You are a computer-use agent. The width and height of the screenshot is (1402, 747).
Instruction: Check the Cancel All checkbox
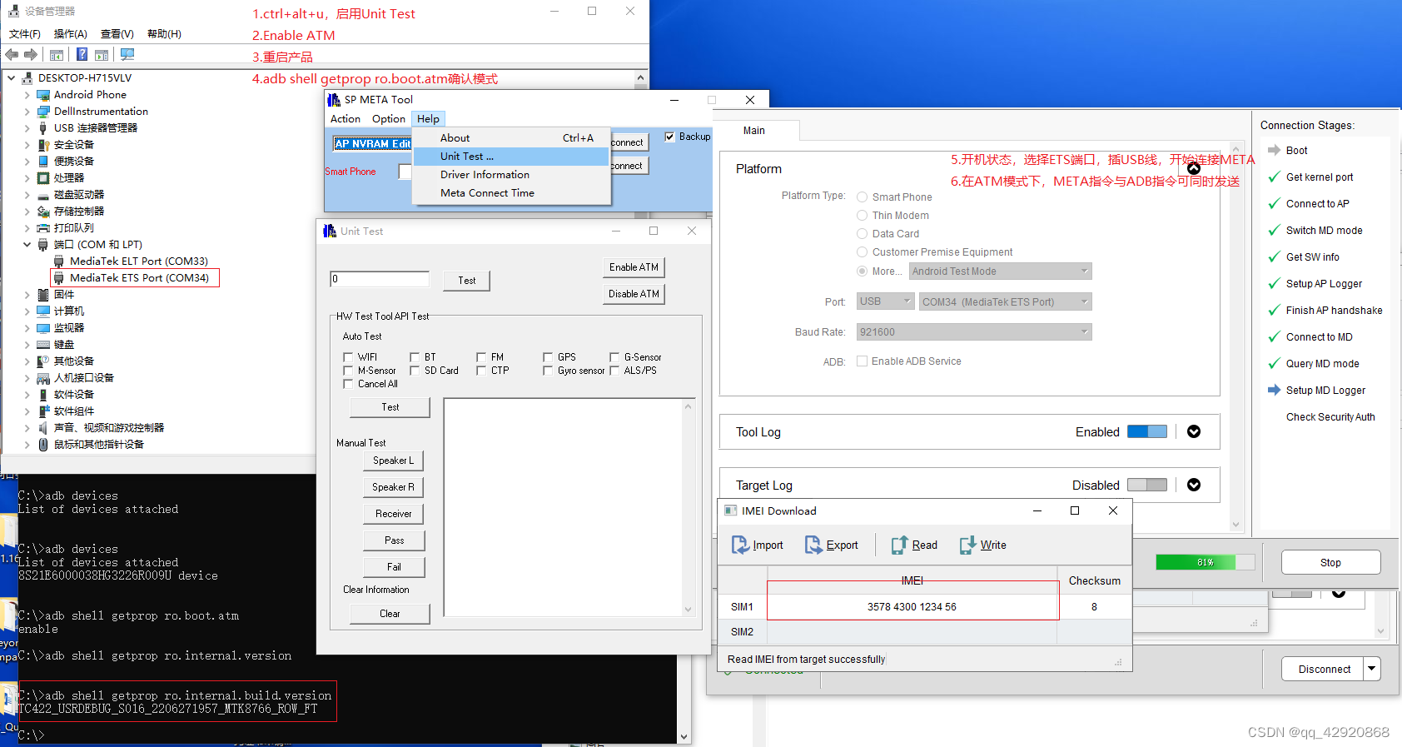[x=348, y=384]
